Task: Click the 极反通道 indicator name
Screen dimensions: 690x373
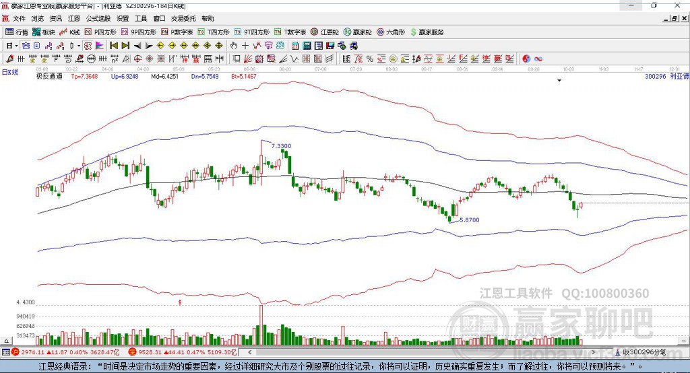Action: [49, 77]
